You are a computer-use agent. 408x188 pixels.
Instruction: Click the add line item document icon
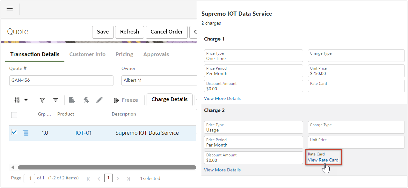tap(72, 100)
